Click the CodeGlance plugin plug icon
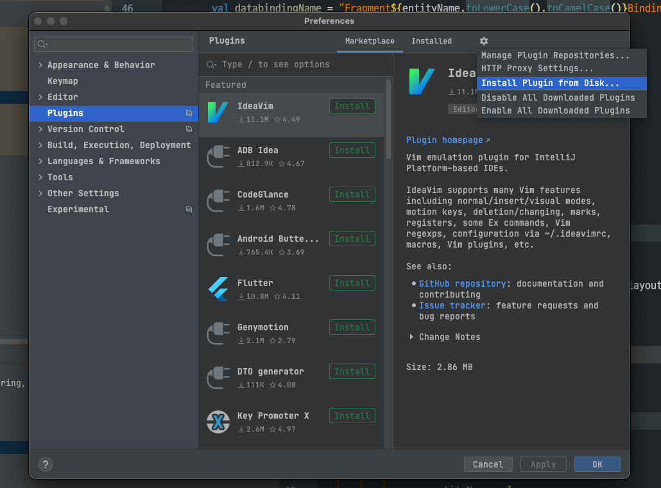The width and height of the screenshot is (661, 488). pyautogui.click(x=218, y=201)
